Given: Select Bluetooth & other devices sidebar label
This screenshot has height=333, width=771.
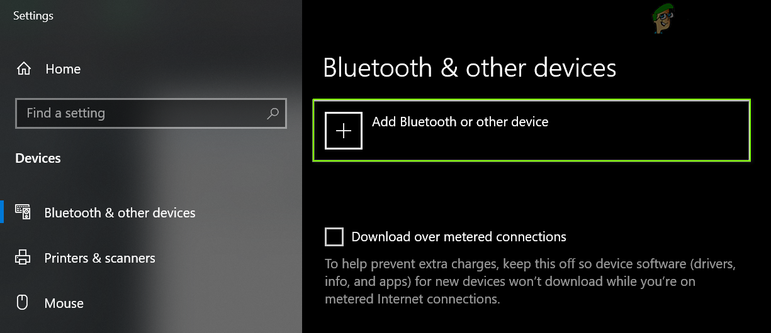Looking at the screenshot, I should point(120,213).
